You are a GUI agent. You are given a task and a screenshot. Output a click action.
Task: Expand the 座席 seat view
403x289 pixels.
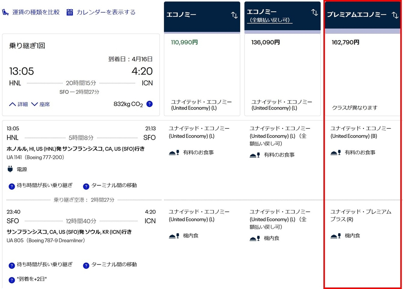click(x=40, y=104)
